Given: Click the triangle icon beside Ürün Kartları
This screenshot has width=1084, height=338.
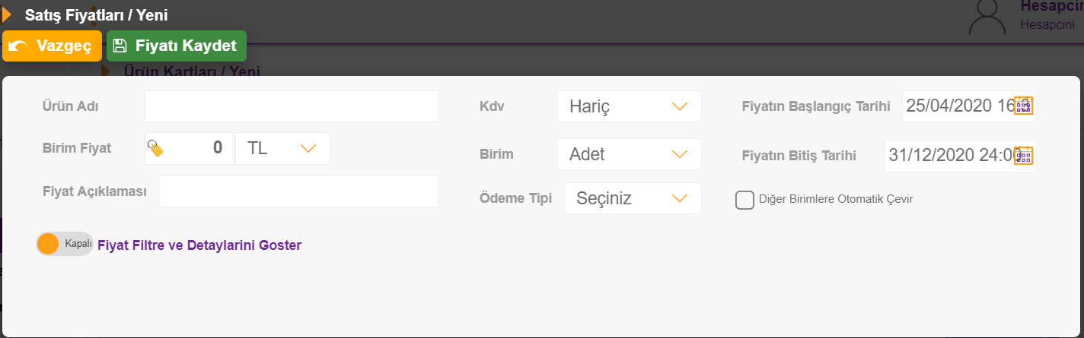Looking at the screenshot, I should click(106, 71).
